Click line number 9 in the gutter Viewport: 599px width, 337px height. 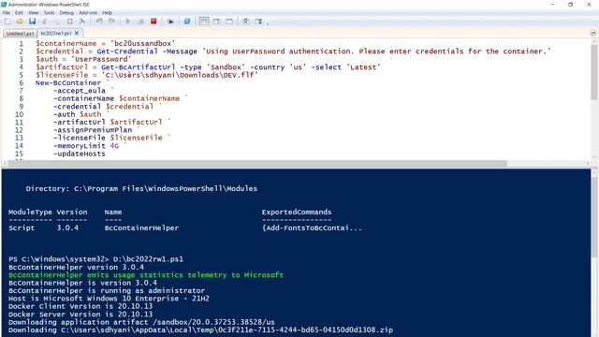tap(21, 107)
